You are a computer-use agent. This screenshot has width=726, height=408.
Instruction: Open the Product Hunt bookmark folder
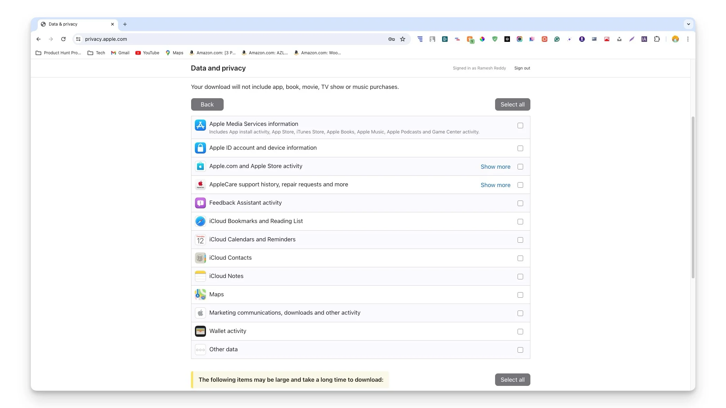tap(58, 53)
